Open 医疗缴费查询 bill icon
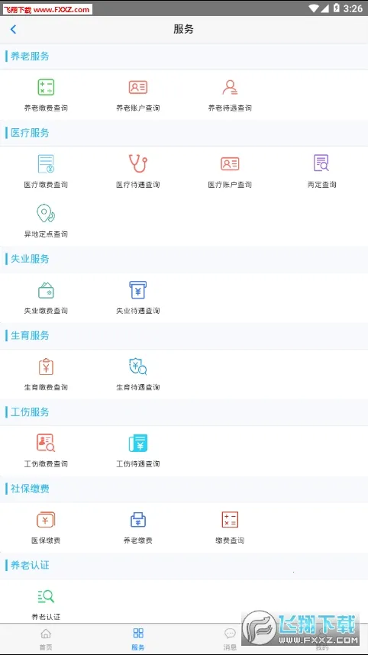Image resolution: width=368 pixels, height=655 pixels. [x=46, y=163]
